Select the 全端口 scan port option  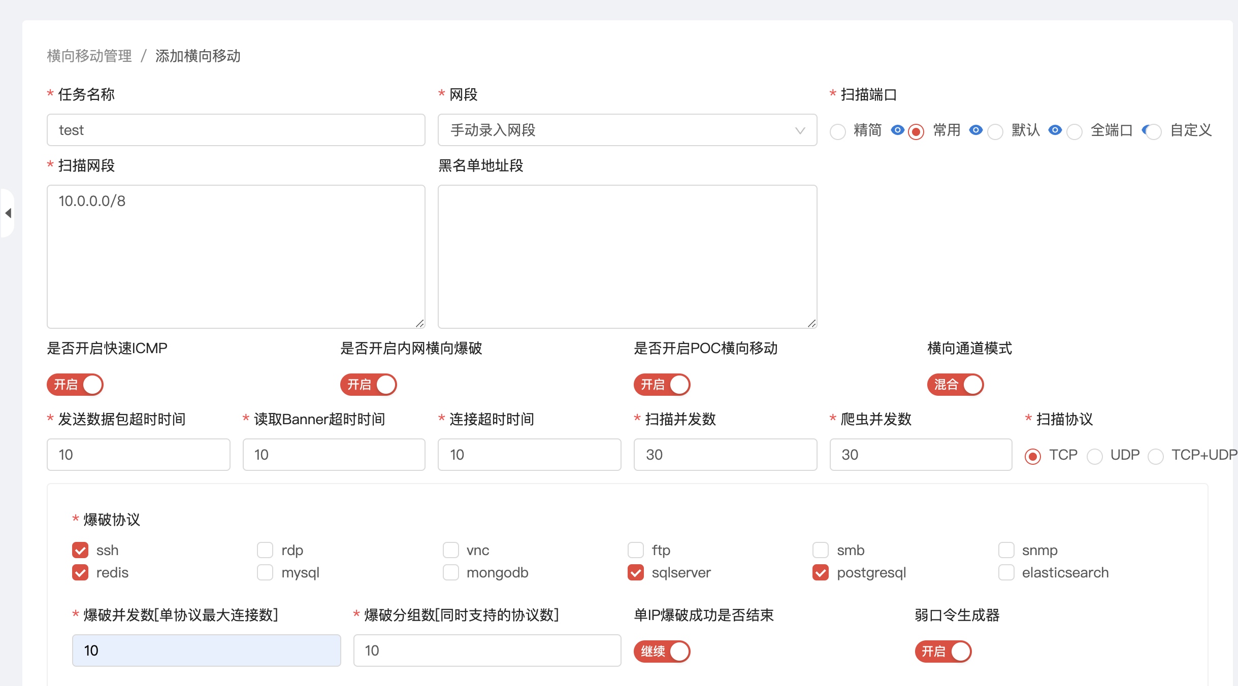click(x=1074, y=132)
